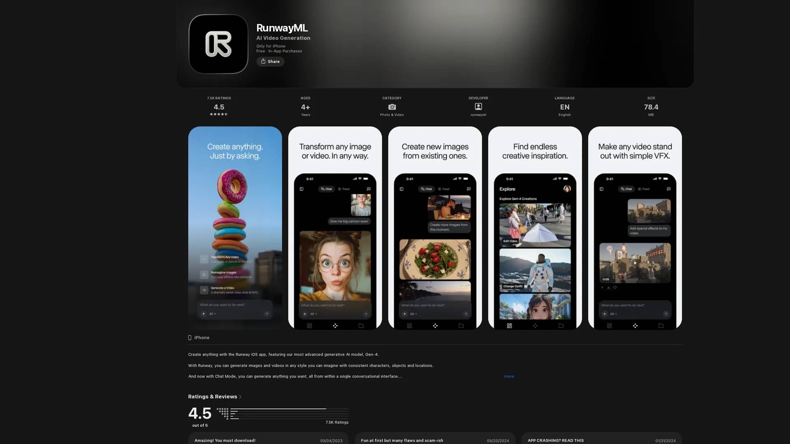Click the AI Video Generation subtitle
Viewport: 790px width, 444px height.
point(283,38)
